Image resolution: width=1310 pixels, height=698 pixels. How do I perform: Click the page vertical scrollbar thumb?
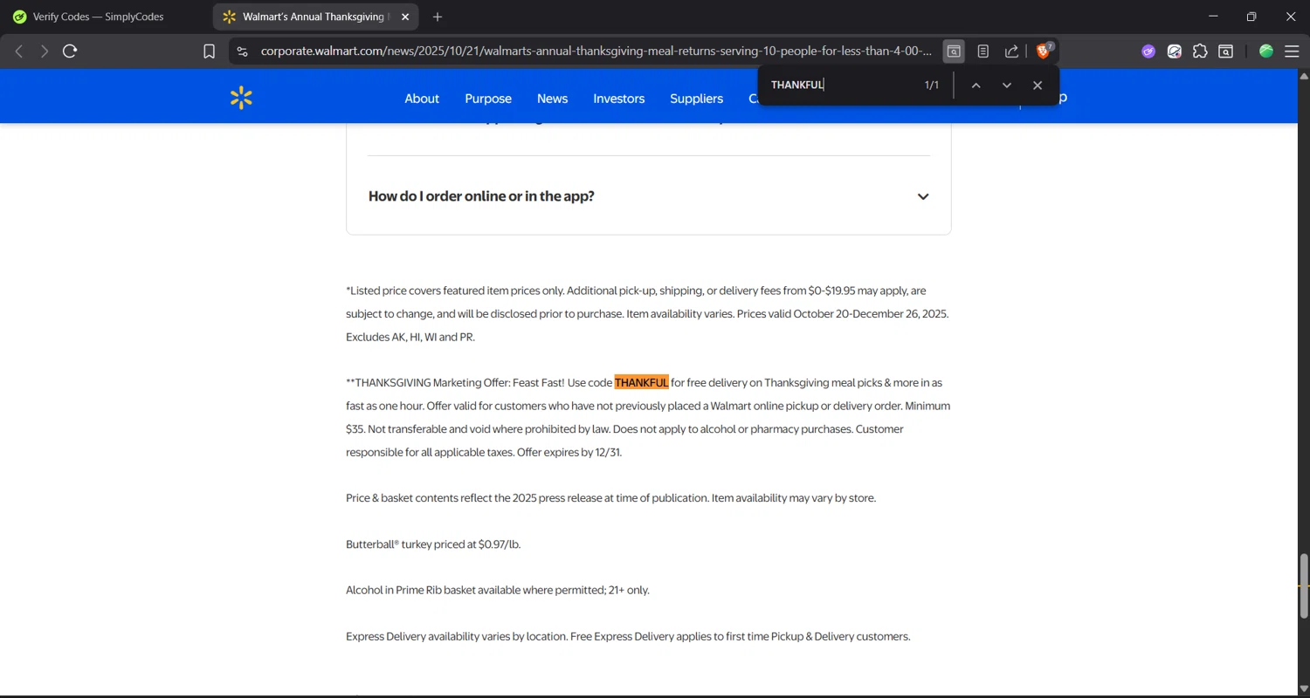pyautogui.click(x=1304, y=585)
